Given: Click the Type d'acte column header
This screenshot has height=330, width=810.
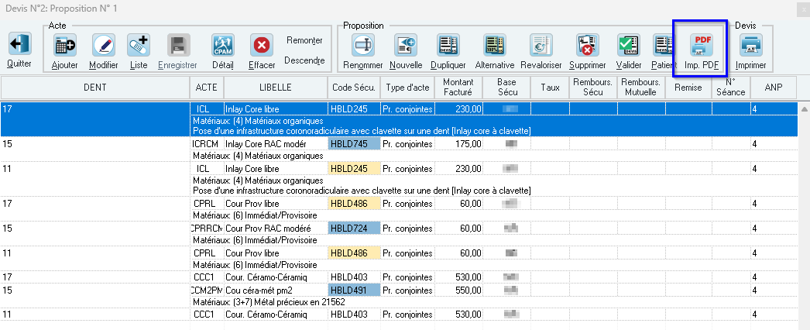Looking at the screenshot, I should tap(407, 88).
